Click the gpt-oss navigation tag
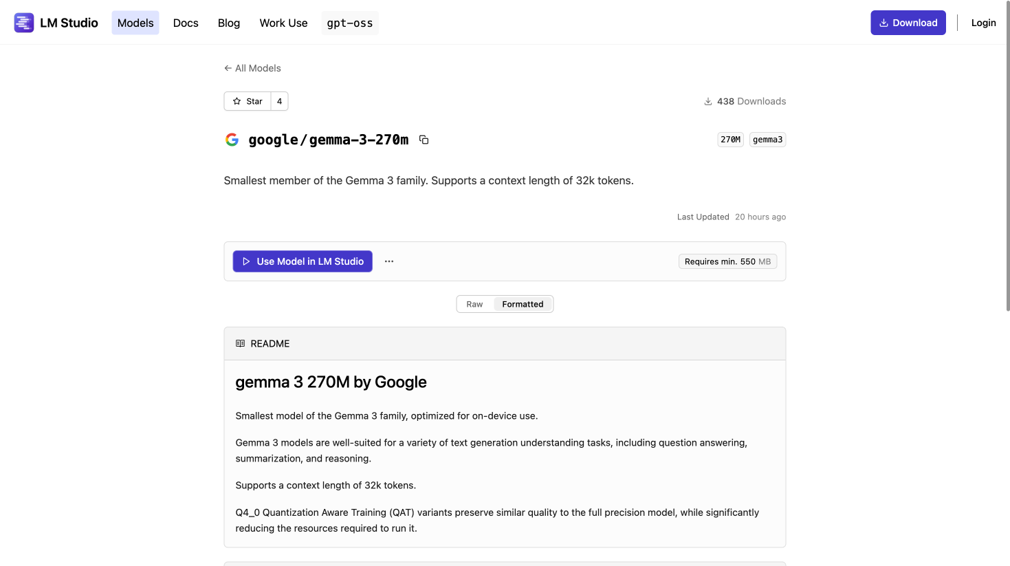 coord(350,23)
